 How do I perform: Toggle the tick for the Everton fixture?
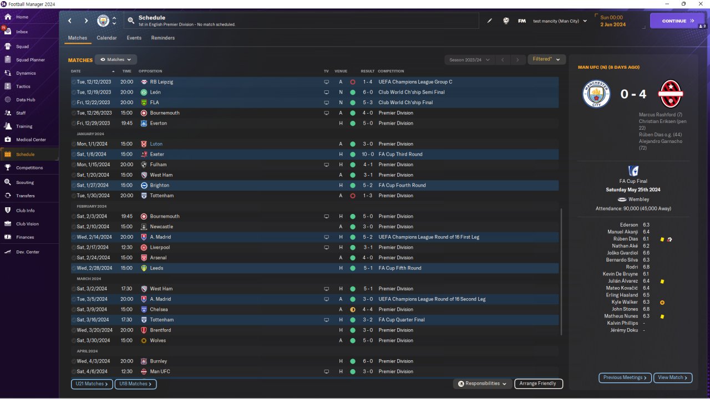(74, 123)
